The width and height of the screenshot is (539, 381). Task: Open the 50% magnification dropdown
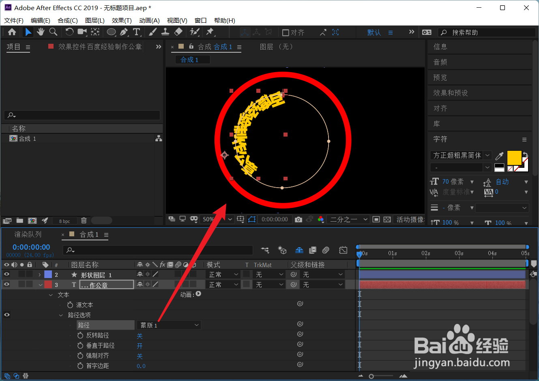217,219
